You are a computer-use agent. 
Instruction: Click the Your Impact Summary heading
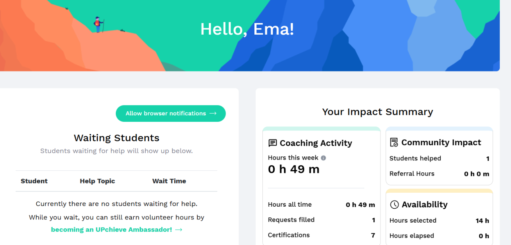point(377,112)
